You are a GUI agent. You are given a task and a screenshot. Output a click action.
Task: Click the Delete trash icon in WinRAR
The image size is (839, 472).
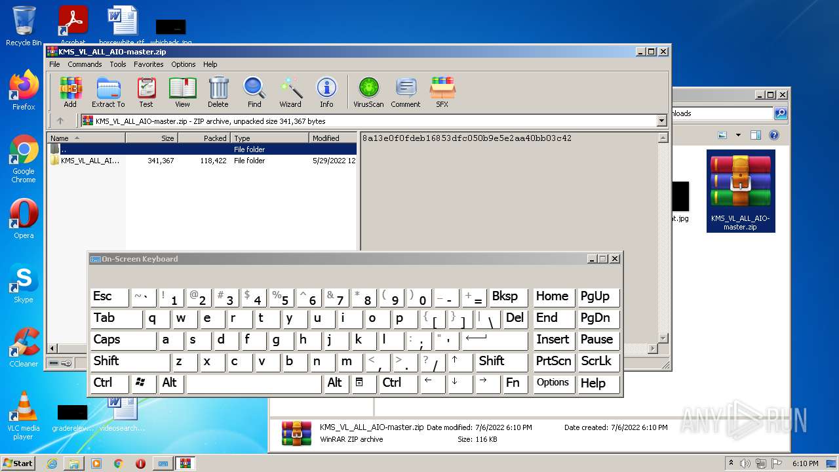[x=218, y=92]
